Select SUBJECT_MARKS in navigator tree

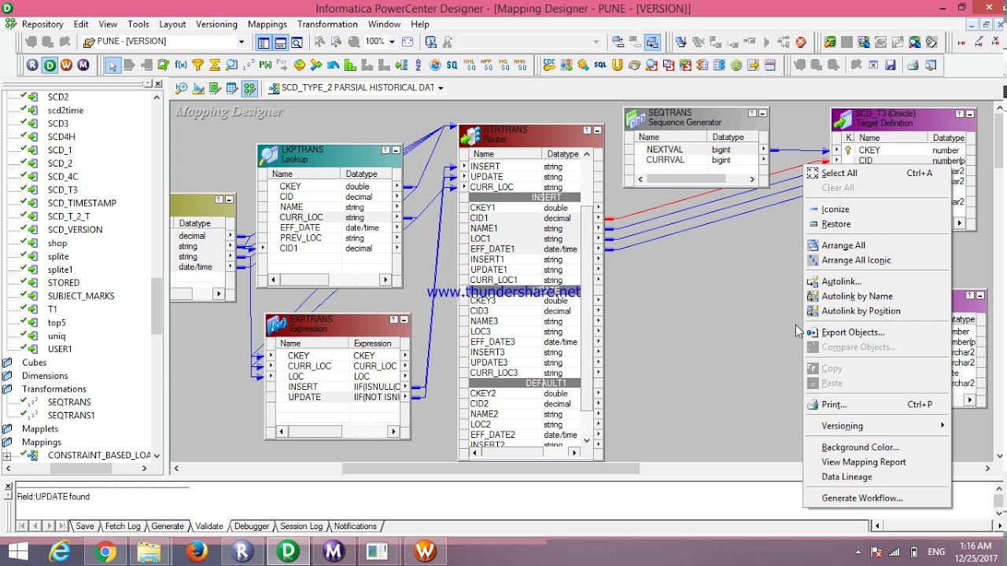pyautogui.click(x=81, y=296)
